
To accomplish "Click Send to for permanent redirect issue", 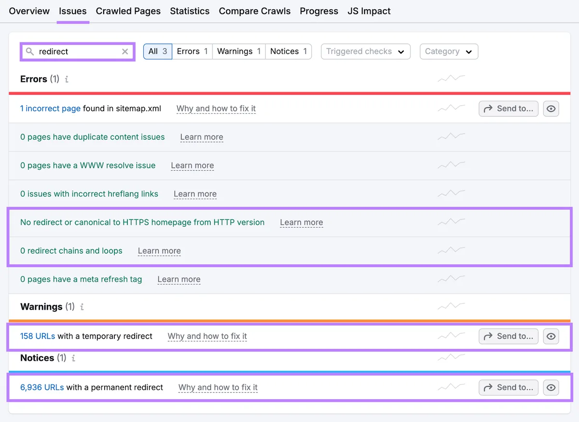I will (509, 387).
